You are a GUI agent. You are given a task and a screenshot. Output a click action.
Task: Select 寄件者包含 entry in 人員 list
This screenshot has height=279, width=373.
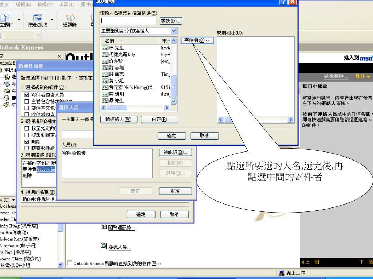[x=74, y=153]
